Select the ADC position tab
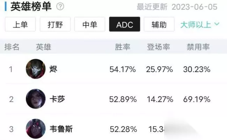Viewport: 227px width, 140px height. (x=125, y=24)
